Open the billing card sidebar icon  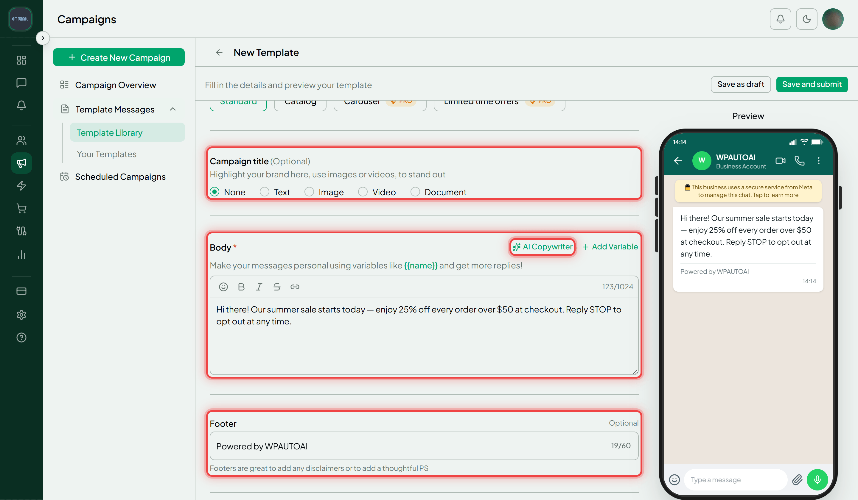tap(21, 291)
